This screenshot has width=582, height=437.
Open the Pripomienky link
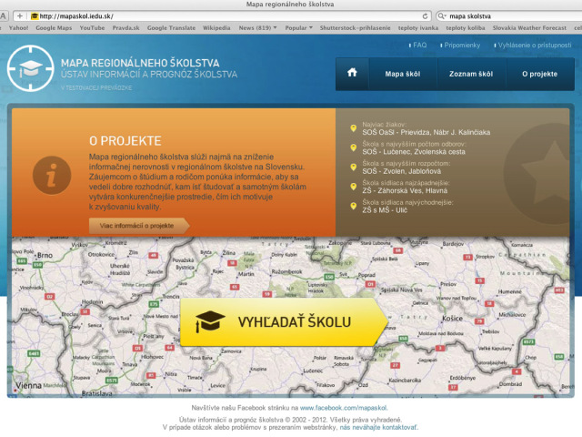(462, 45)
